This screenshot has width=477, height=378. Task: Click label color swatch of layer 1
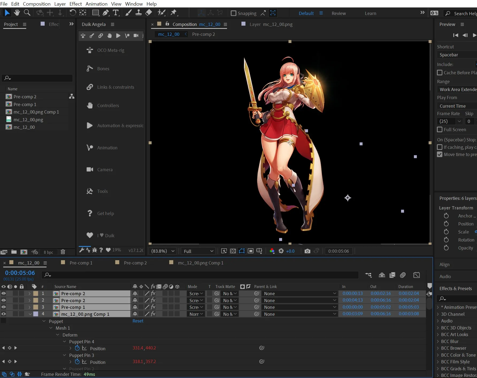click(36, 293)
